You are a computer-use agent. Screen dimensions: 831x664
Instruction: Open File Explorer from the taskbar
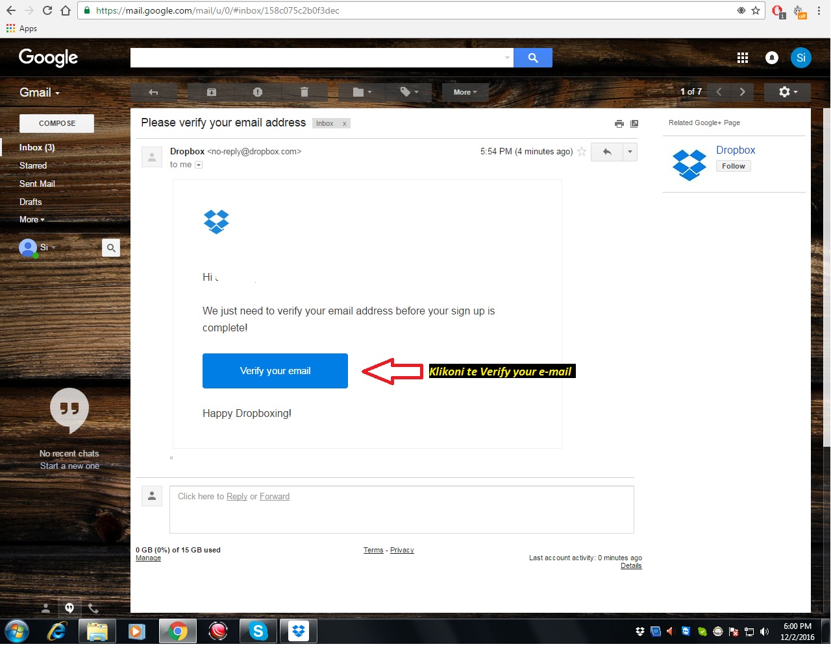[x=97, y=631]
